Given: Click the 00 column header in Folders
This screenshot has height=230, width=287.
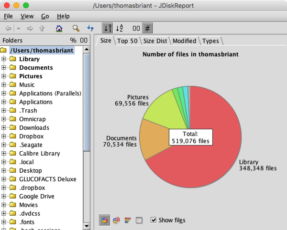Looking at the screenshot, I should 84,40.
